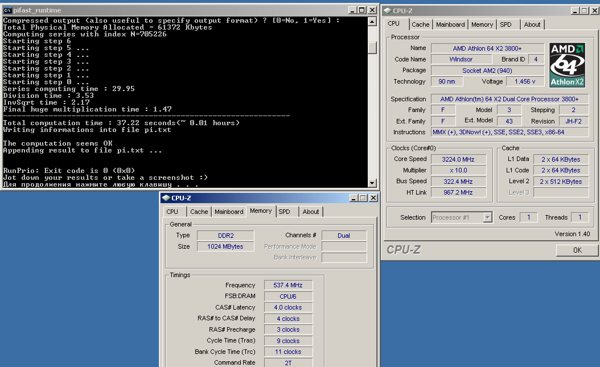Open the Cache tab in the CPU-Z Memory window
This screenshot has height=367, width=600.
click(x=199, y=212)
